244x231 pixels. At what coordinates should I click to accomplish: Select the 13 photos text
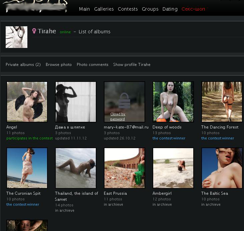(x=162, y=133)
